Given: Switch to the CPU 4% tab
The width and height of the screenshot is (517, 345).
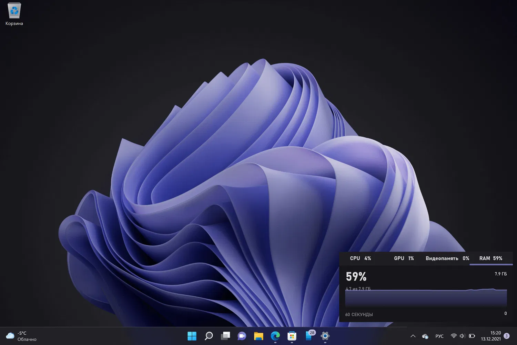Looking at the screenshot, I should pyautogui.click(x=361, y=258).
